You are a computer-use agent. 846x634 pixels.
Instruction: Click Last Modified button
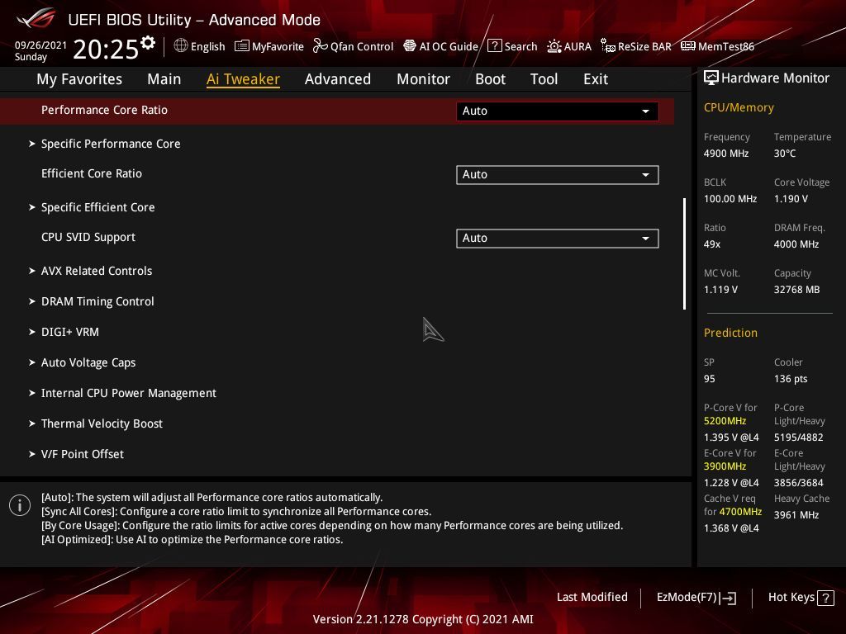coord(592,598)
